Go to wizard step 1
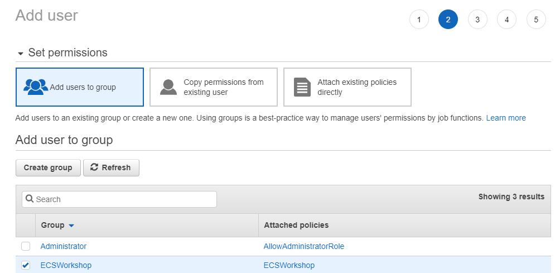This screenshot has width=555, height=273. coord(418,20)
